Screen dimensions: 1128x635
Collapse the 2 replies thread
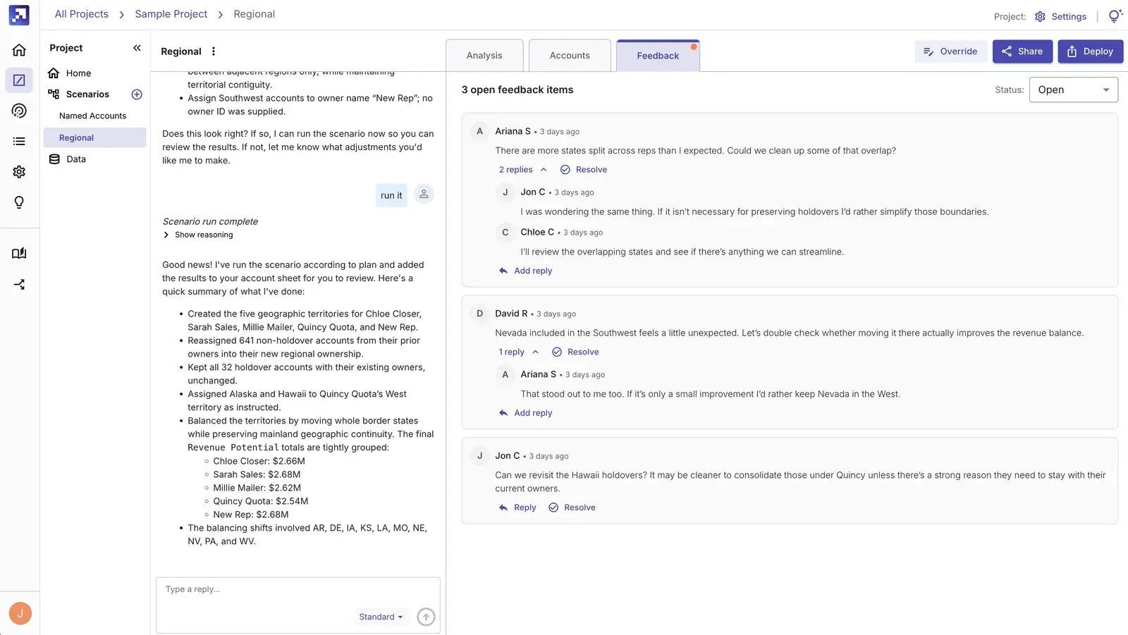(522, 170)
